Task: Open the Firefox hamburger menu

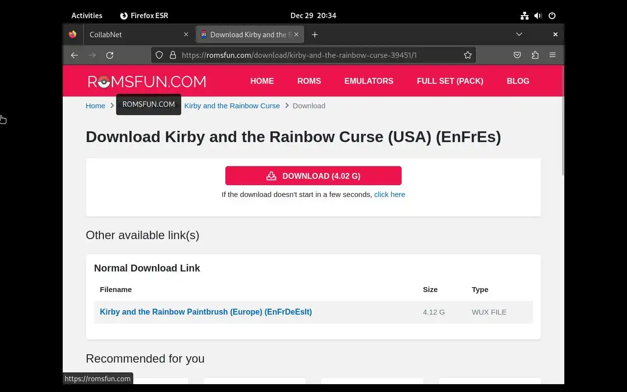Action: point(553,55)
